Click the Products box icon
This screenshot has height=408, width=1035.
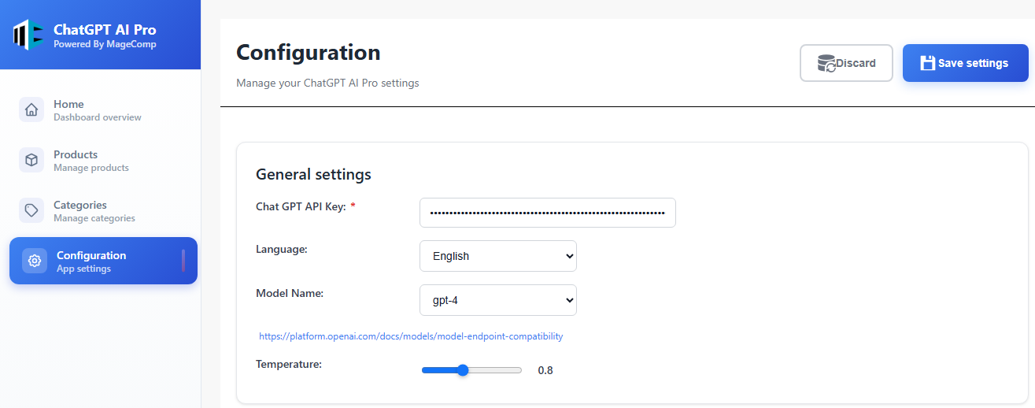[x=31, y=160]
